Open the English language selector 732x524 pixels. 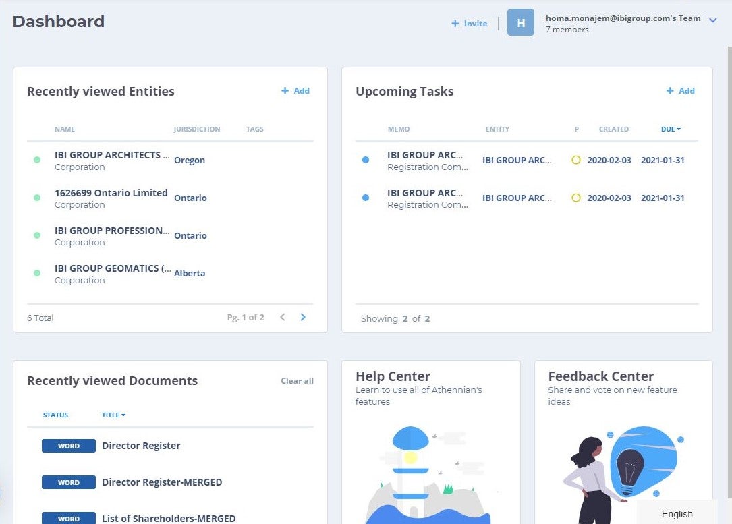677,514
